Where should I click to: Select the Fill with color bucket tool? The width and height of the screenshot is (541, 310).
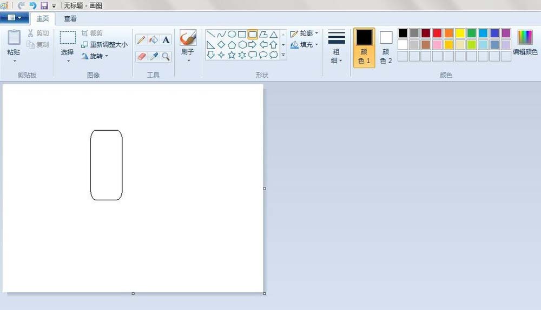coord(154,40)
